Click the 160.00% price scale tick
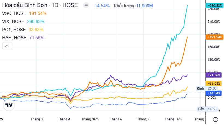 click(x=214, y=47)
